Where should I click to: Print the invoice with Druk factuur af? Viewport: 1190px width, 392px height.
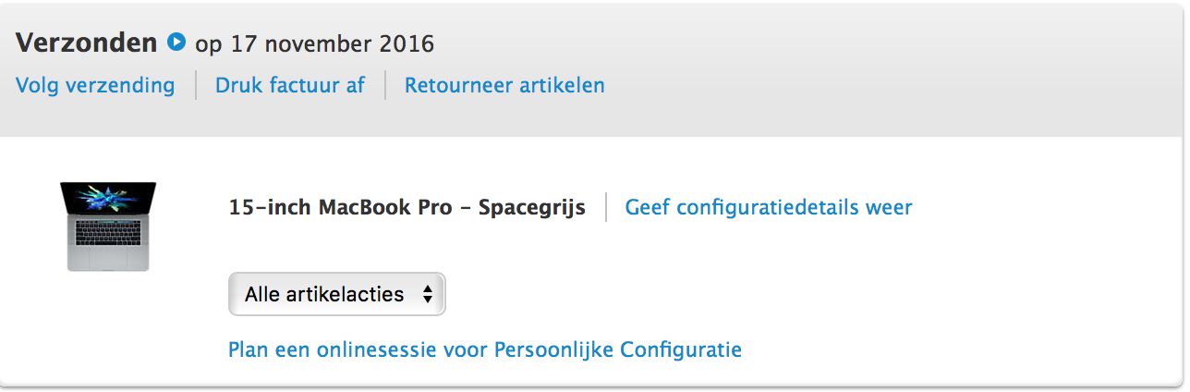(290, 86)
